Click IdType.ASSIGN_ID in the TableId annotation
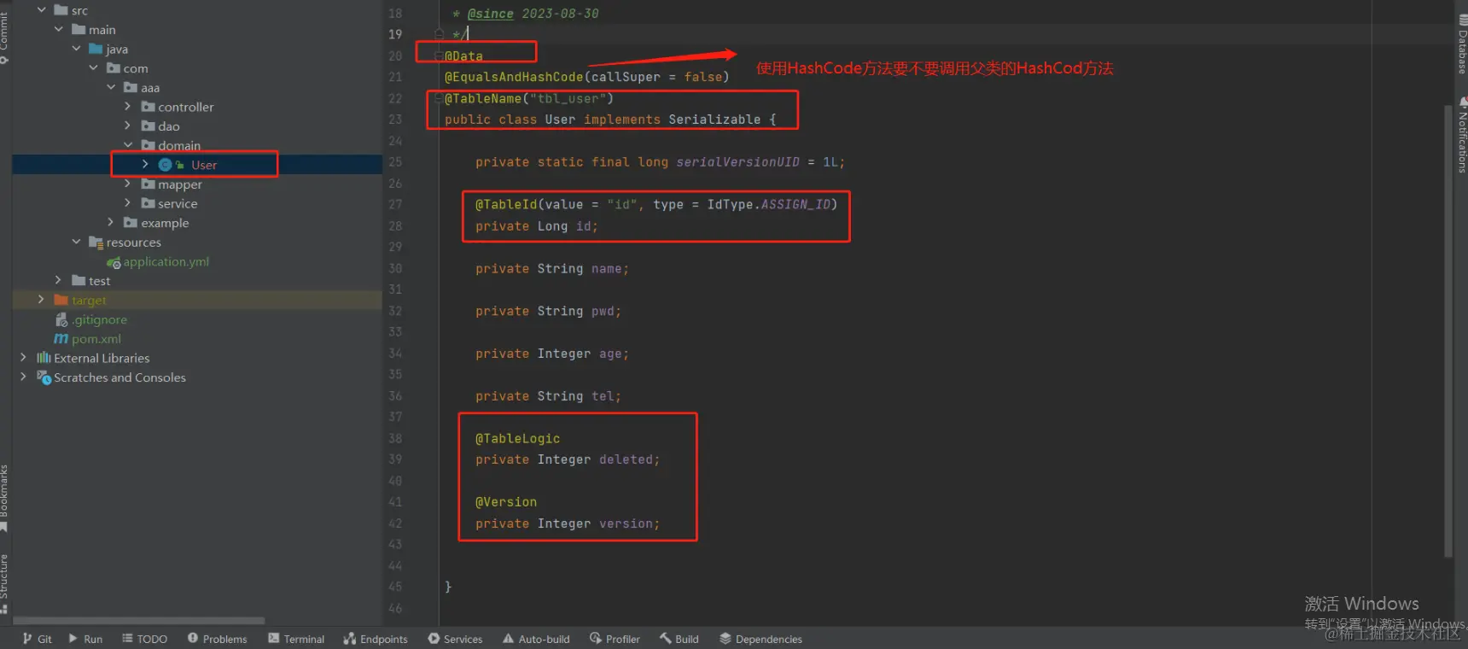Viewport: 1468px width, 649px height. [768, 205]
